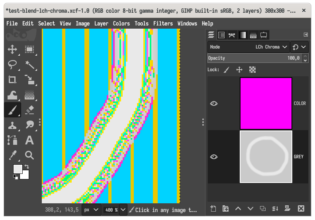Decrease opacity with the down arrow
This screenshot has width=315, height=220.
(305, 60)
